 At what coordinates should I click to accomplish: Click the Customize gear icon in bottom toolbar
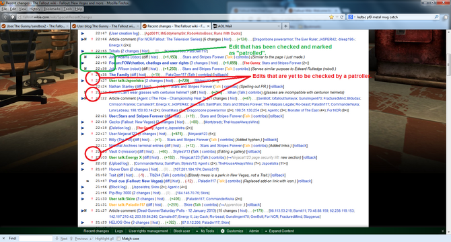(223, 231)
